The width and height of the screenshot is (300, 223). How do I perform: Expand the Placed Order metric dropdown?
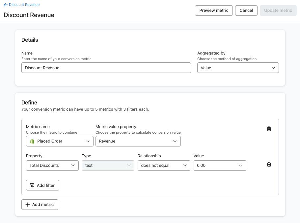60,141
